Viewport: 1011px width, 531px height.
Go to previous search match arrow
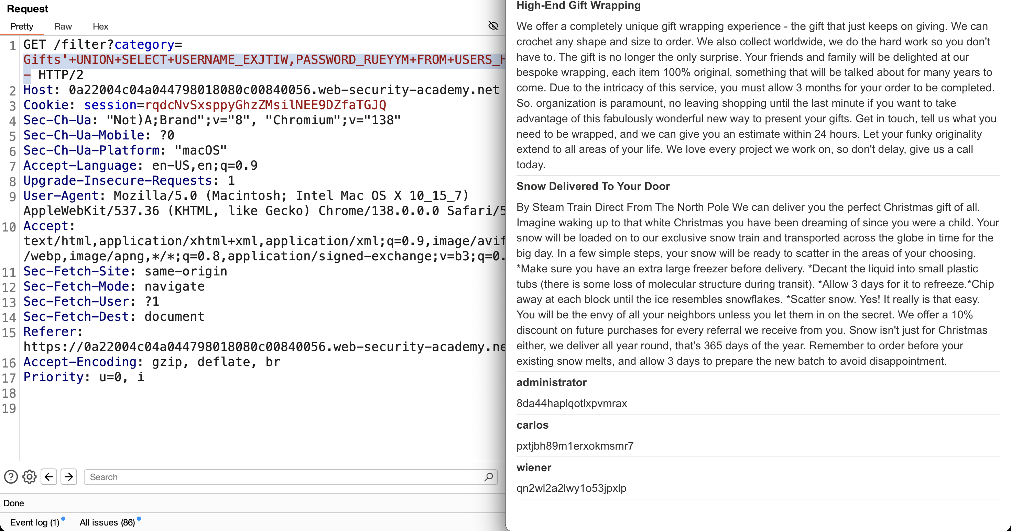coord(49,477)
